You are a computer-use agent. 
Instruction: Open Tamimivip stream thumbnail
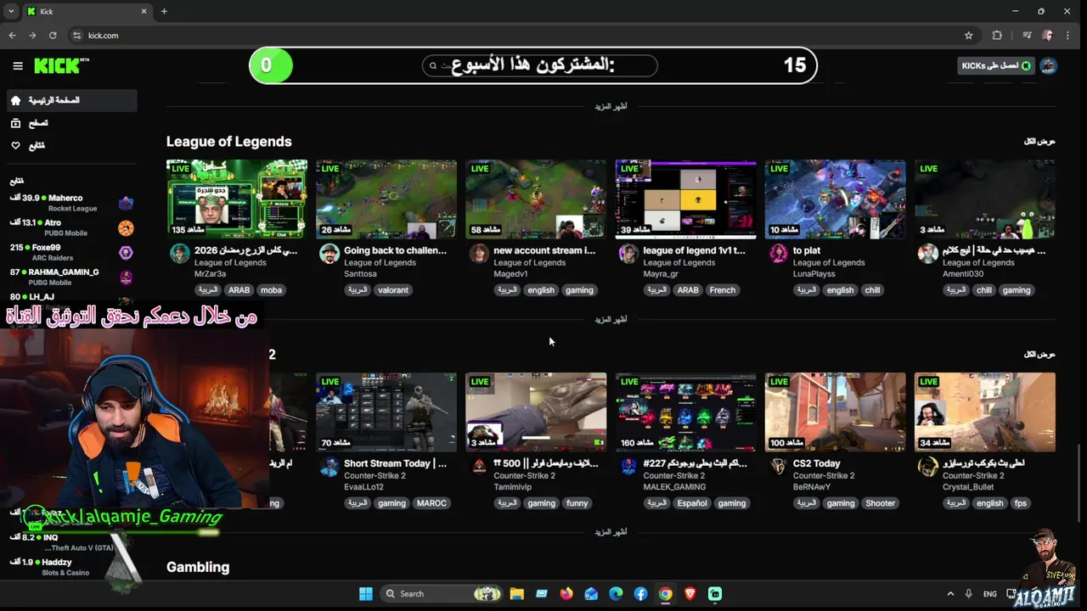[536, 412]
